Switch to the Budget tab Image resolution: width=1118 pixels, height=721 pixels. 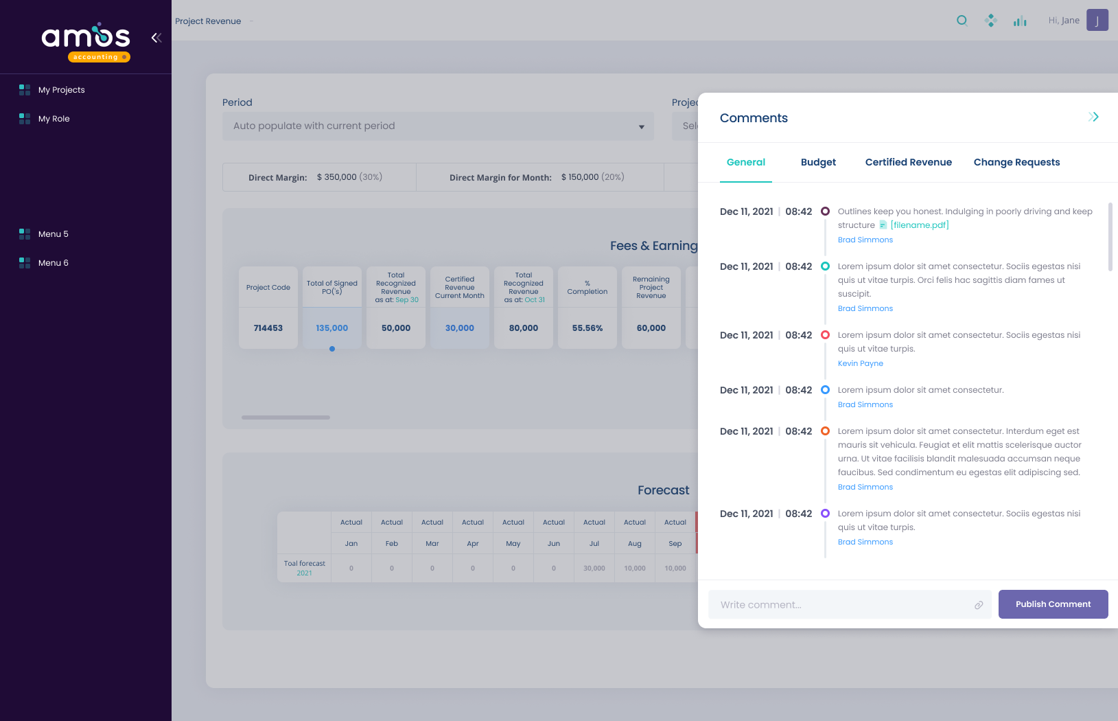click(x=818, y=163)
